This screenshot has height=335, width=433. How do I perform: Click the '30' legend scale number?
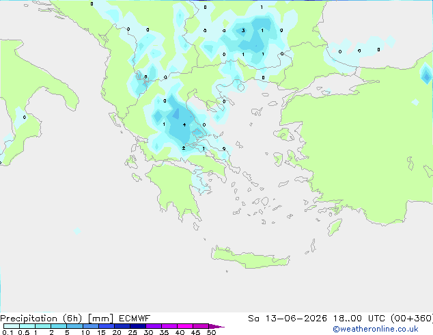click(148, 332)
